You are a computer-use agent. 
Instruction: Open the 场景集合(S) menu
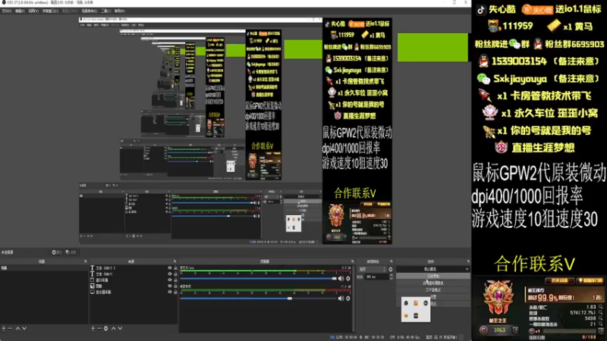click(89, 11)
